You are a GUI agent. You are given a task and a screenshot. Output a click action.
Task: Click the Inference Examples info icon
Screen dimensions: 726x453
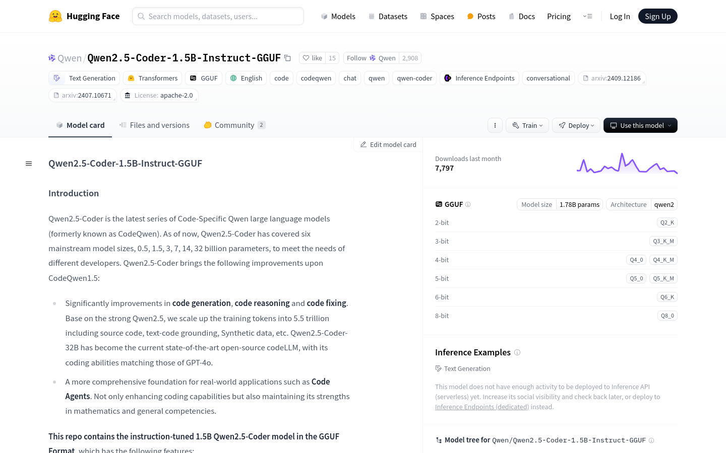(x=517, y=352)
